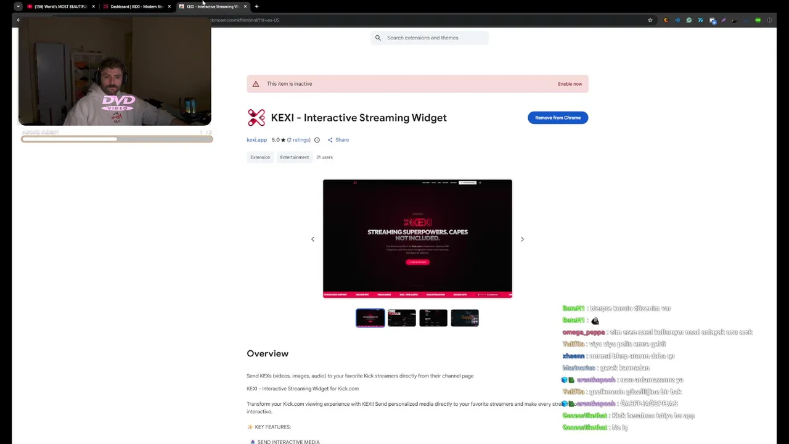789x444 pixels.
Task: Close the Dashboard | KEXI tab
Action: pyautogui.click(x=169, y=6)
